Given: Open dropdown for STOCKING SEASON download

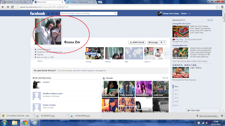Looking at the screenshot, I should [x=33, y=115].
